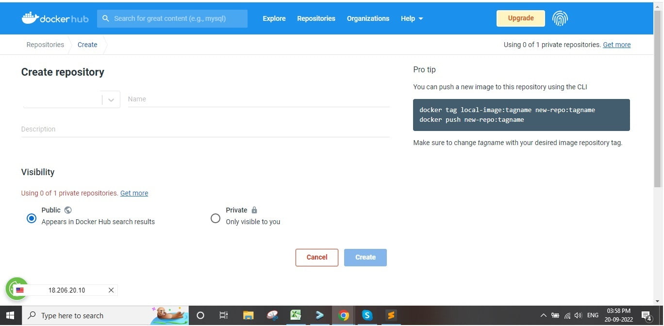Close the 18.206.20.10 IP widget
Screen dimensions: 664x326
coord(111,290)
